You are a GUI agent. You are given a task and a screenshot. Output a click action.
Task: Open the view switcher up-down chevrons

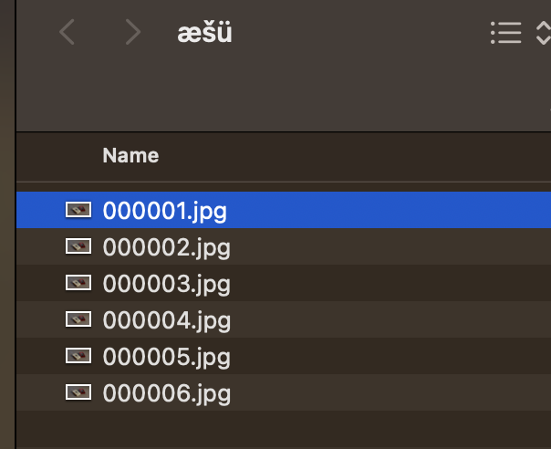543,34
